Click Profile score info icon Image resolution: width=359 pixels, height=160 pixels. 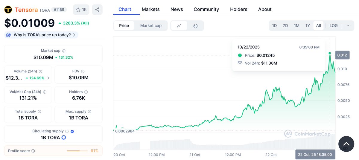click(33, 151)
